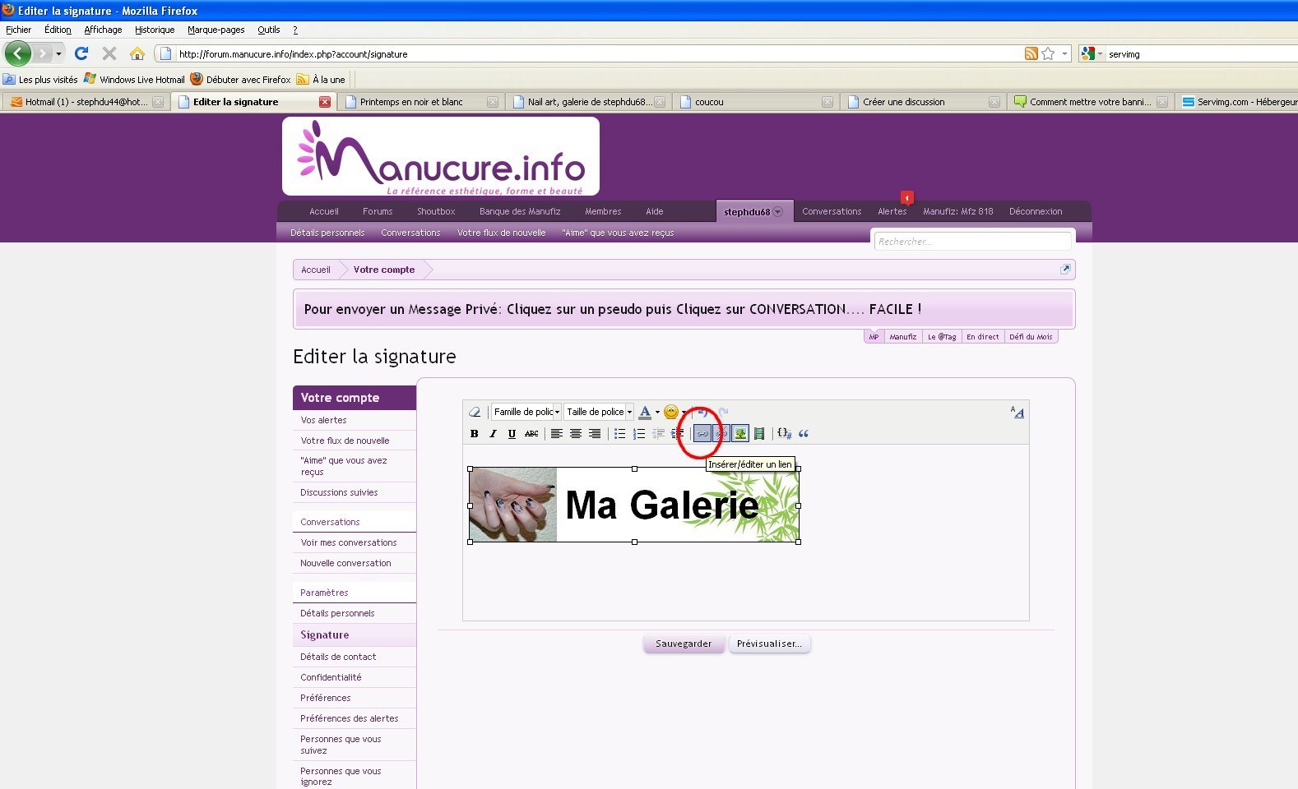Click the insert image icon

(x=740, y=434)
